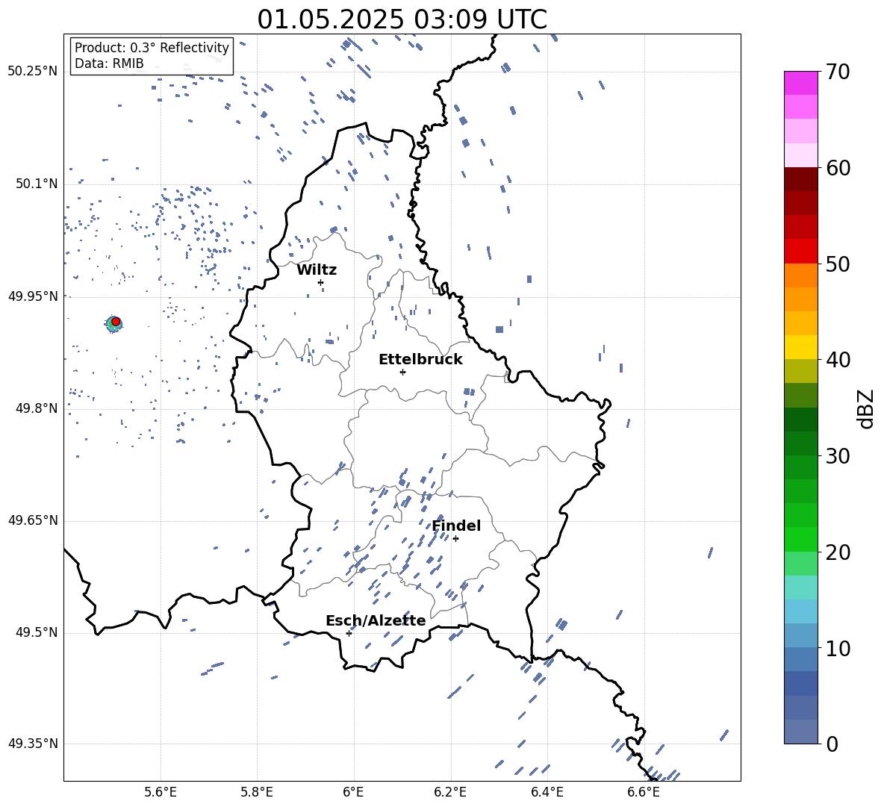
Task: Click the turquoise swatch between 10 and 20
Action: click(800, 588)
